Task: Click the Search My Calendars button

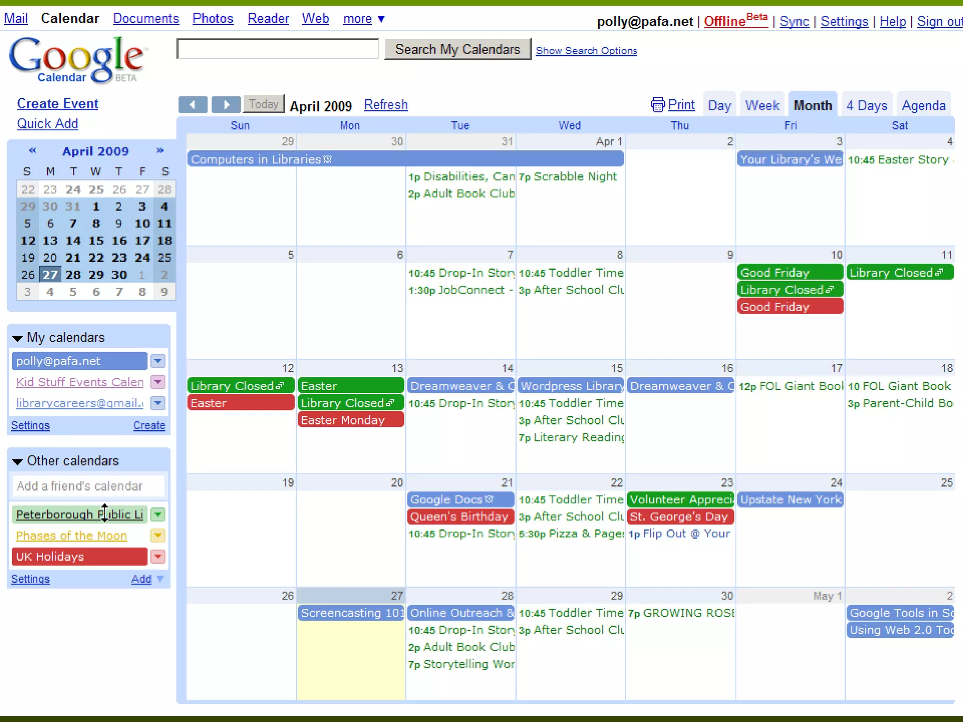Action: [x=457, y=49]
